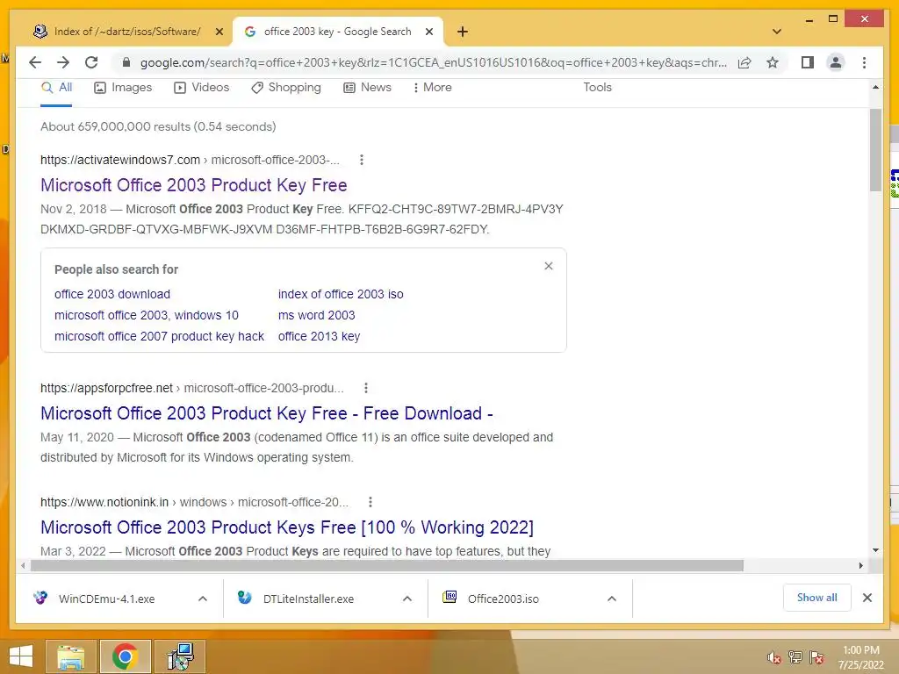Click Chrome icon in taskbar
The height and width of the screenshot is (674, 899).
[x=125, y=656]
